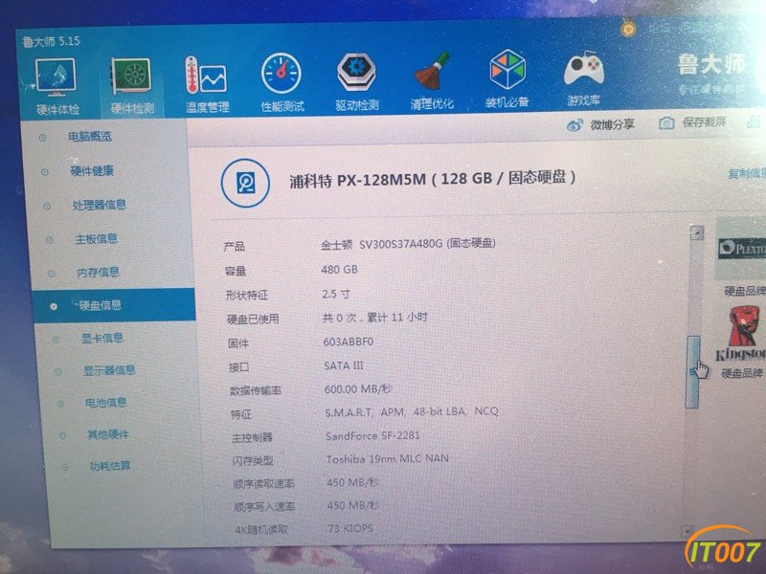Click the 闪存类型 field label

pos(253,460)
